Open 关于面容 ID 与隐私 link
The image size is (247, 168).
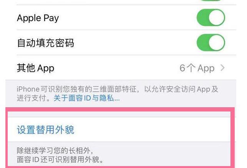tap(87, 98)
